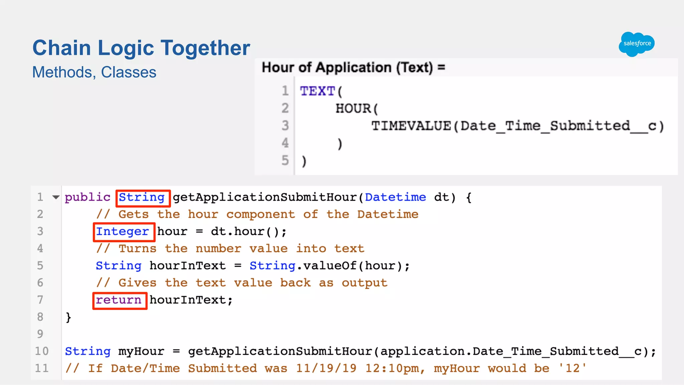Click the Datetime parameter type
Image resolution: width=684 pixels, height=385 pixels.
395,197
